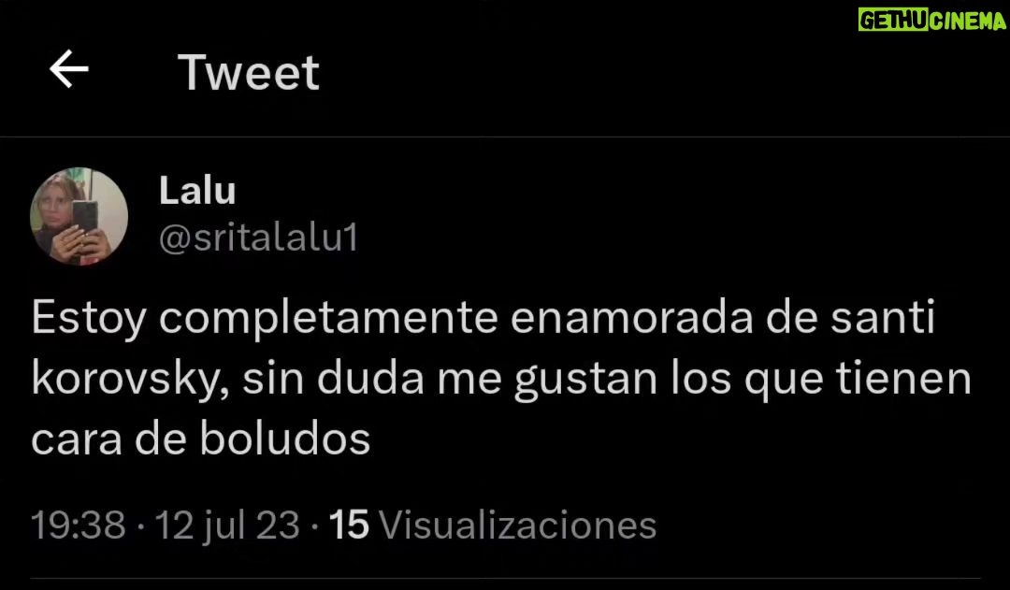Click the 19:38 timestamp
This screenshot has height=590, width=1010.
pyautogui.click(x=78, y=525)
